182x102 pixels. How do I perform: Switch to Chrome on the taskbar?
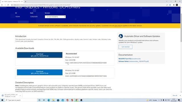(76, 100)
